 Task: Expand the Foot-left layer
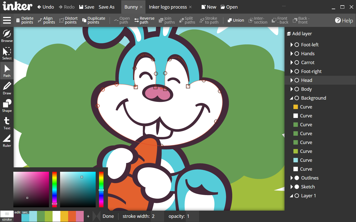pyautogui.click(x=291, y=44)
